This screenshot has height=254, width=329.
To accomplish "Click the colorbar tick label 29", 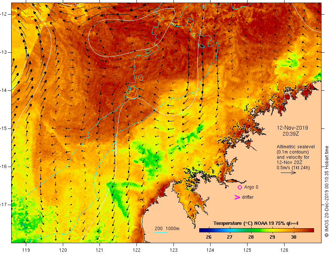I will 272,237.
